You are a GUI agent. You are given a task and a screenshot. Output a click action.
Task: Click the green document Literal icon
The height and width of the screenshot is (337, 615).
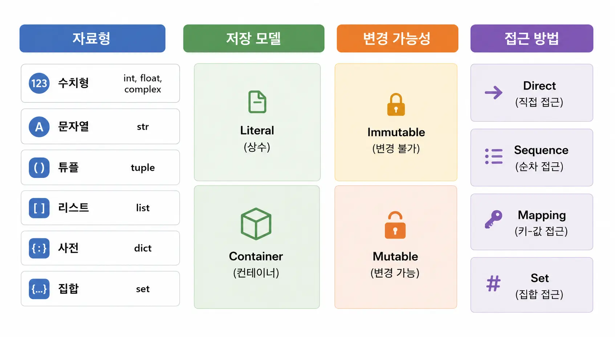coord(257,102)
